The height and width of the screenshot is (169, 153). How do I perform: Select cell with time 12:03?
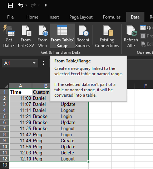20,153
